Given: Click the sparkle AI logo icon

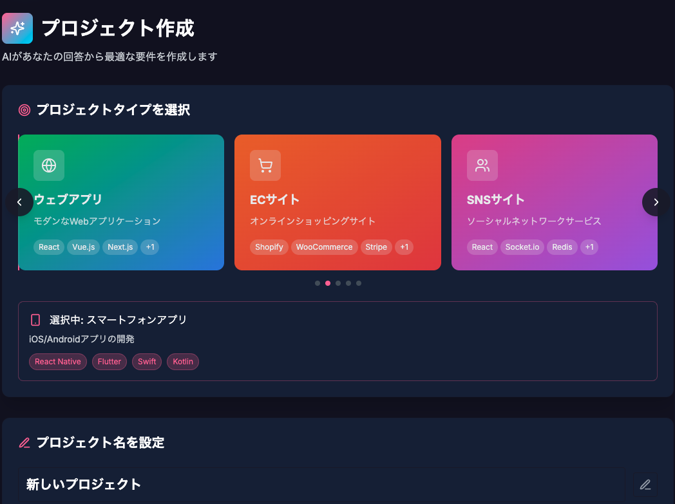Looking at the screenshot, I should [x=17, y=28].
